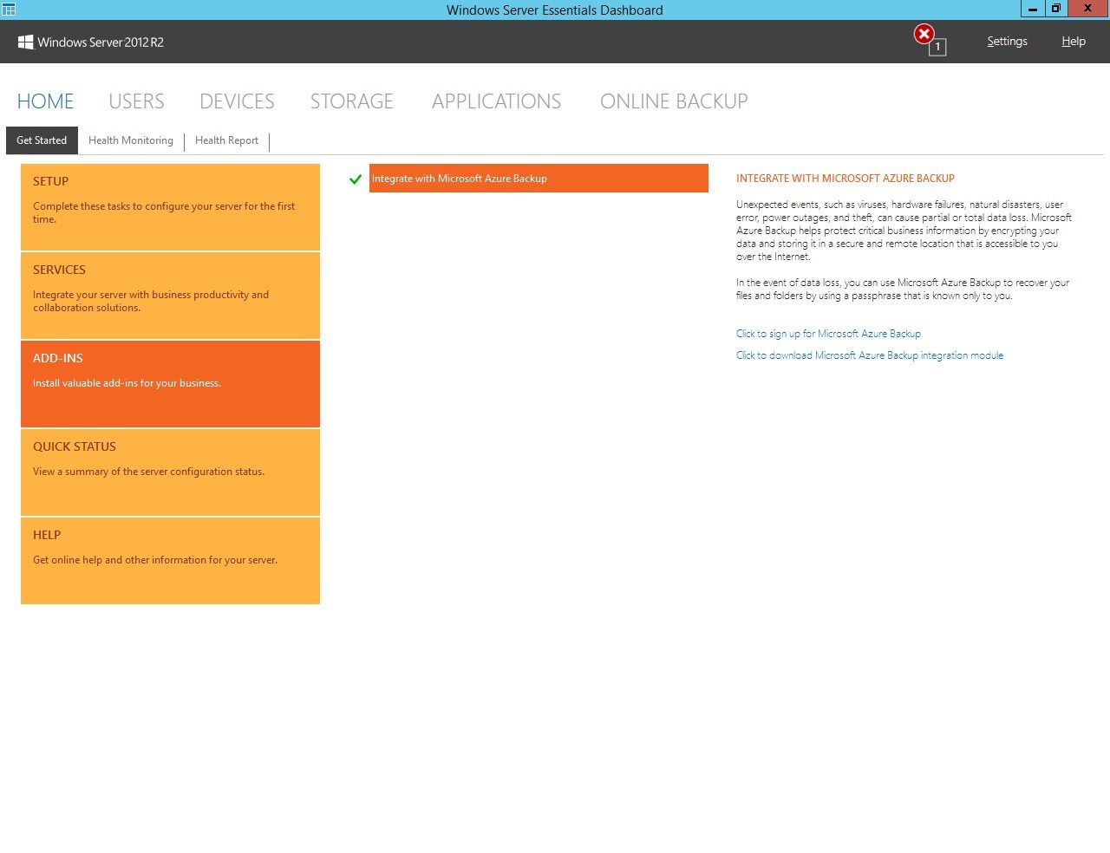The height and width of the screenshot is (853, 1110).
Task: Restore down the Dashboard window
Action: pos(1055,9)
